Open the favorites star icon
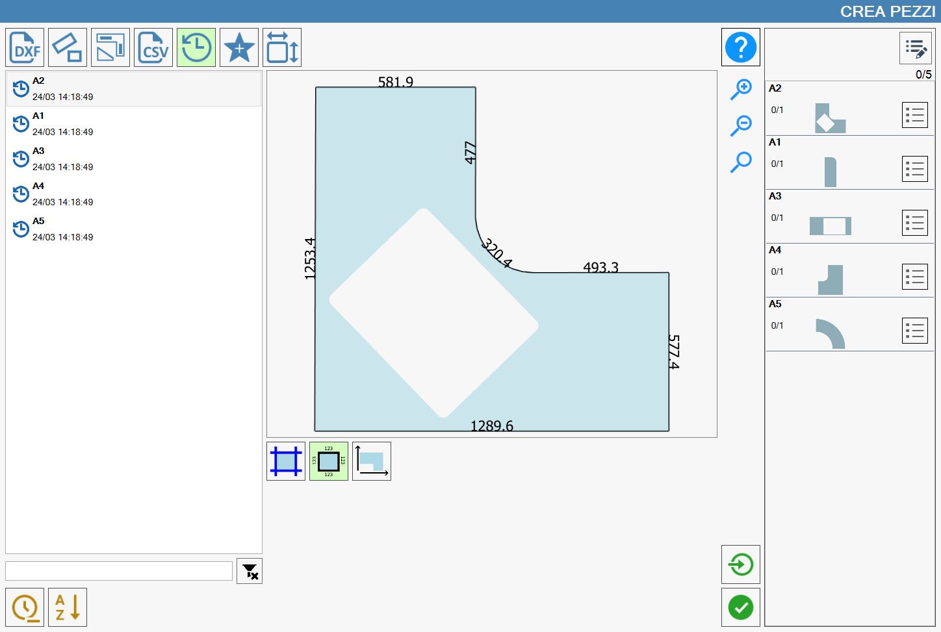 pos(239,47)
